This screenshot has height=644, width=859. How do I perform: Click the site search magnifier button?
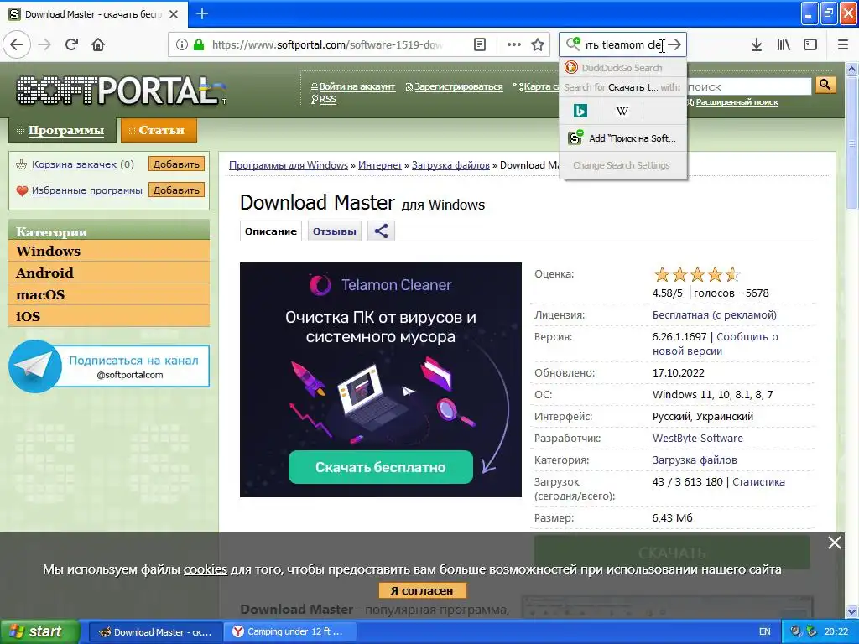coord(825,85)
